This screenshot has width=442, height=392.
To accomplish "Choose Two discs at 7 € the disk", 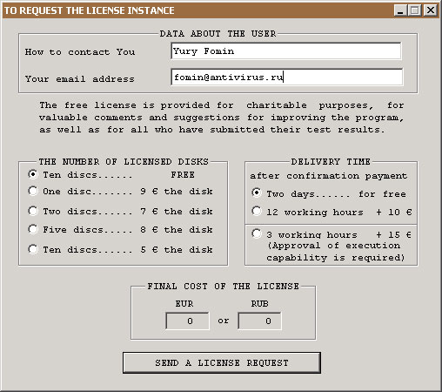I will 33,211.
